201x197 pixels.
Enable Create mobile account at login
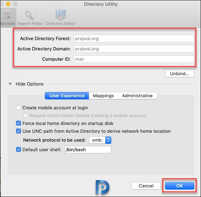click(18, 108)
